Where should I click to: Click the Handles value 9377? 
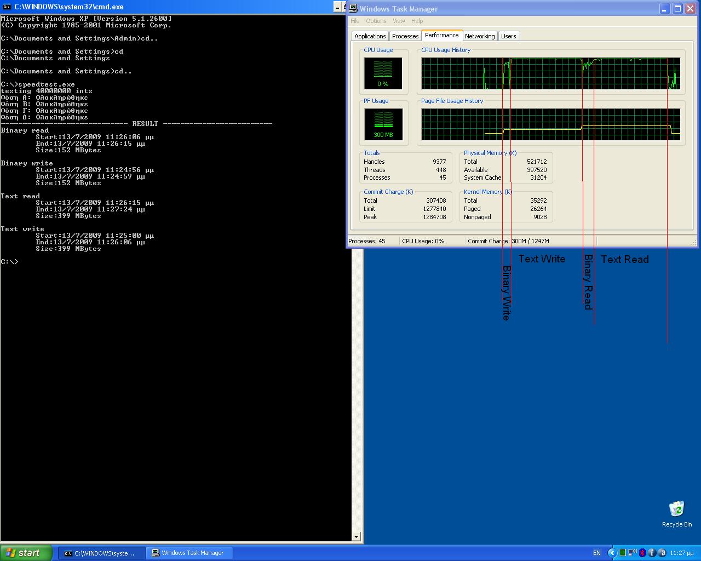click(x=439, y=162)
